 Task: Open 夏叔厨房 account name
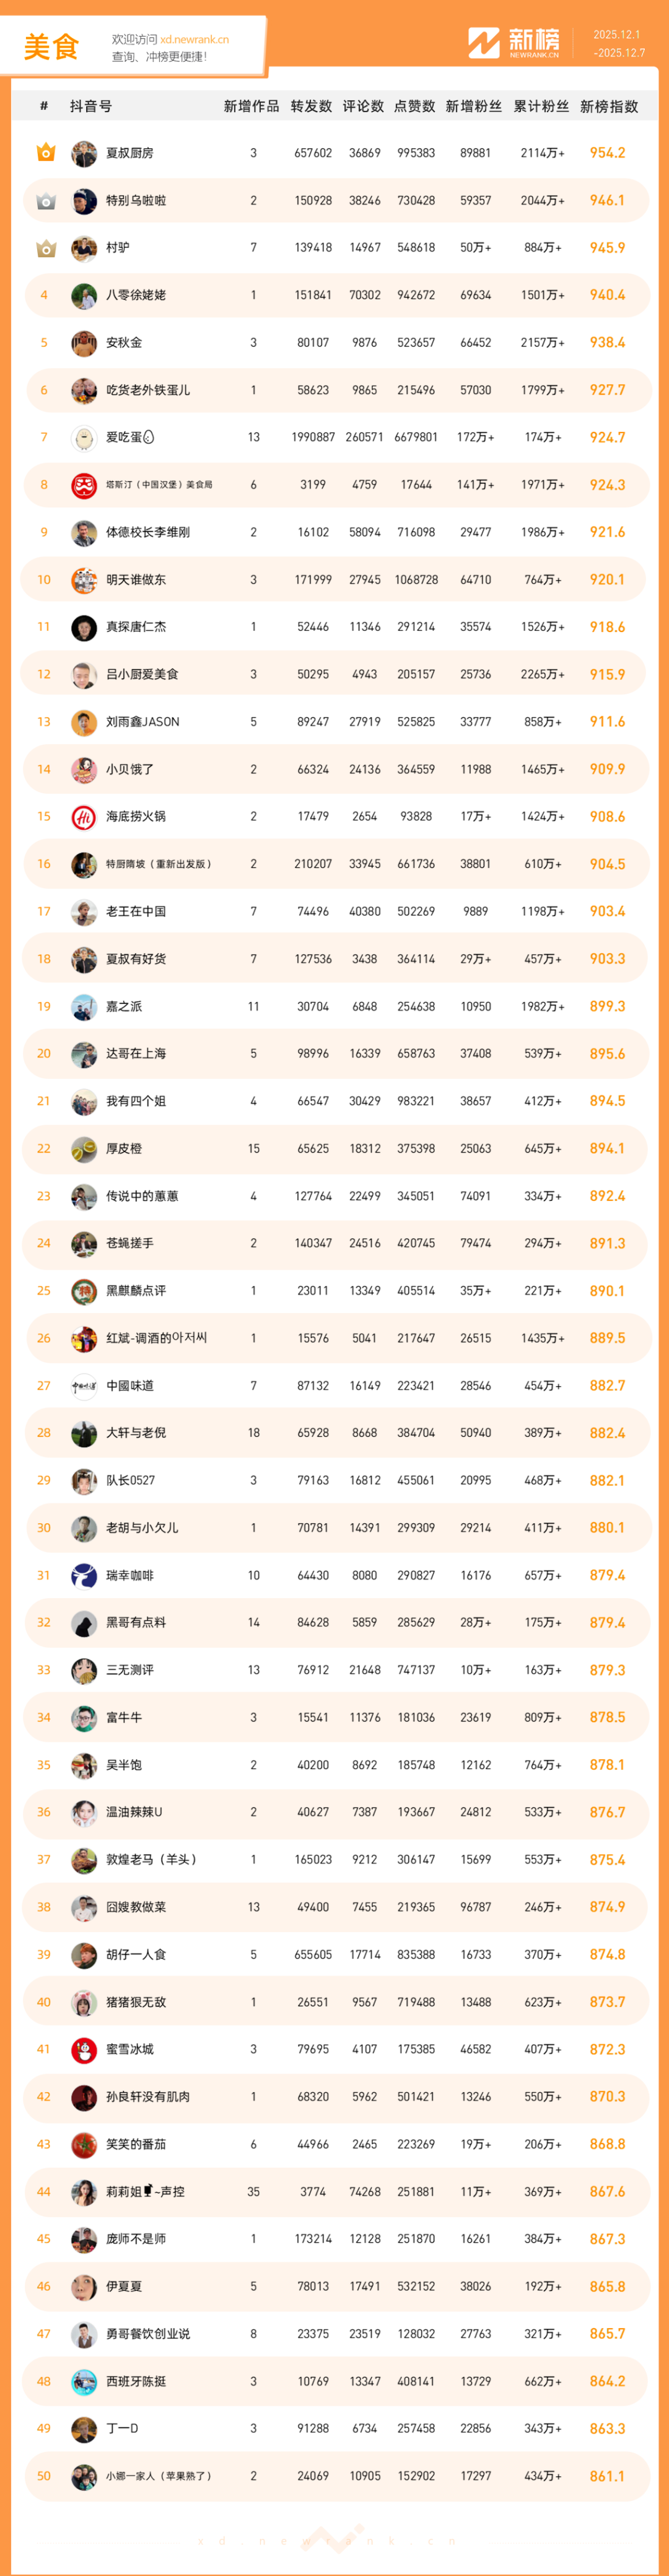(x=130, y=153)
